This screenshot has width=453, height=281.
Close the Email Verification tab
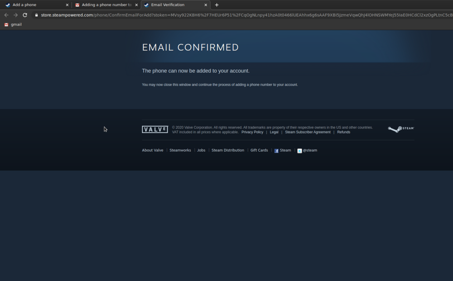[206, 5]
